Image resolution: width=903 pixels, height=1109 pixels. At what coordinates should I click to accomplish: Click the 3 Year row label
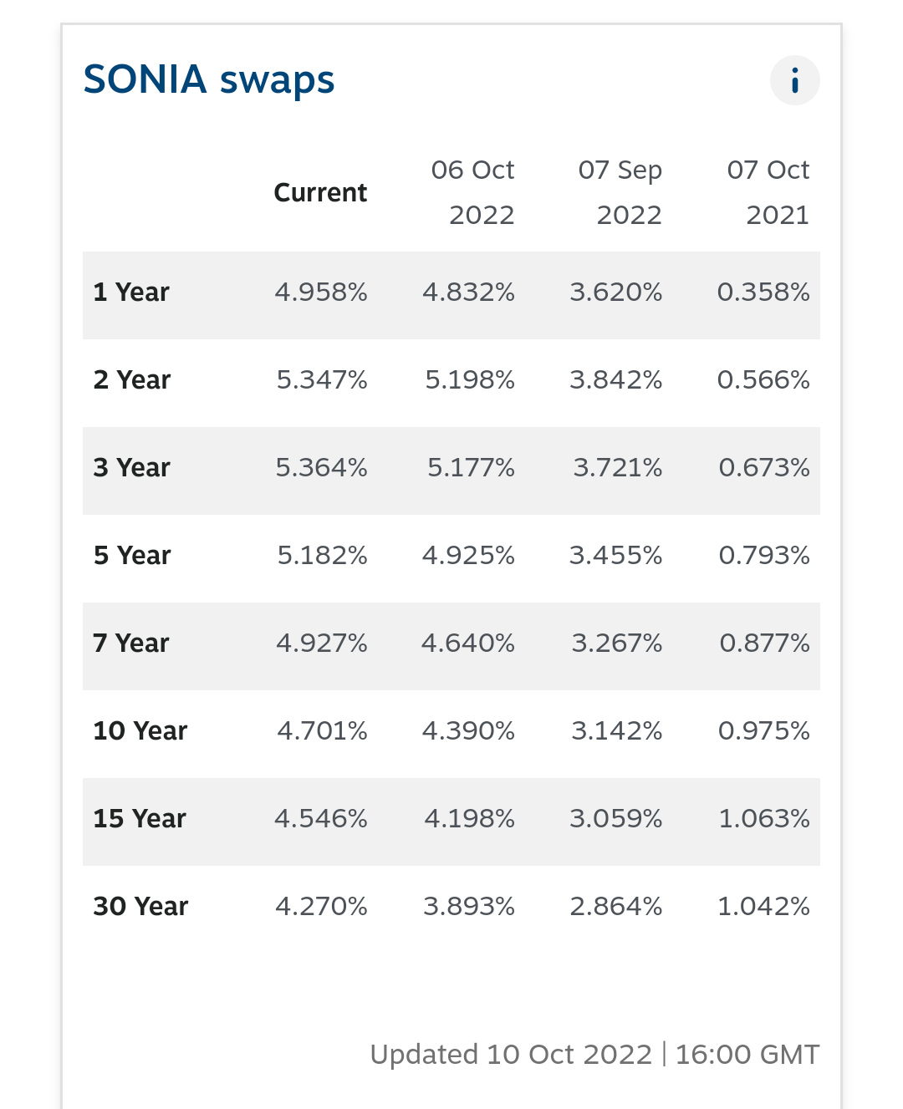pyautogui.click(x=132, y=468)
